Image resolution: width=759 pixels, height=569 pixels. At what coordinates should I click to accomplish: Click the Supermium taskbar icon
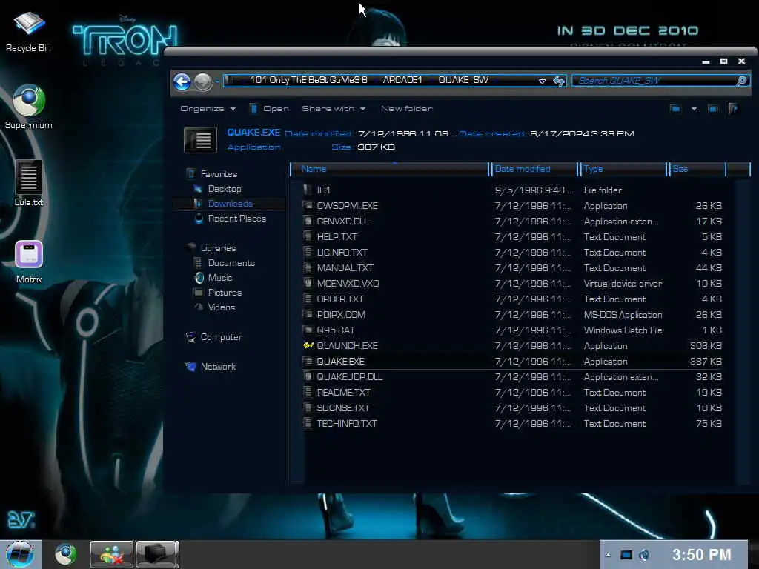coord(65,554)
